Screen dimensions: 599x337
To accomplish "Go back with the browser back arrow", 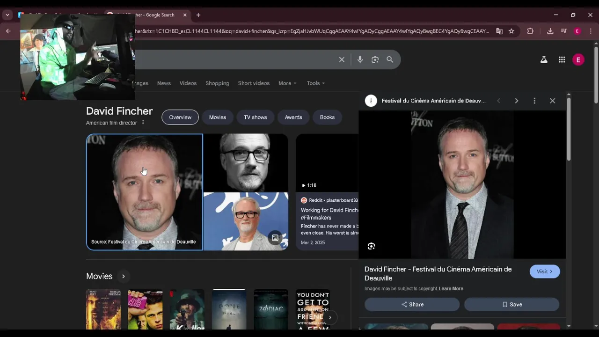I will [x=8, y=31].
